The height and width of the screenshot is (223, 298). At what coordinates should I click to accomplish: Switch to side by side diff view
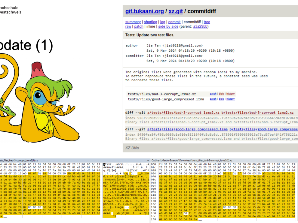pos(168,26)
